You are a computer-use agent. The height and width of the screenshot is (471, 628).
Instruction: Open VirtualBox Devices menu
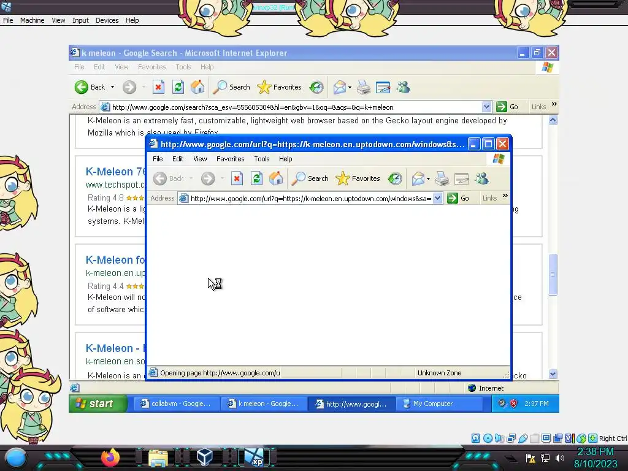(x=107, y=20)
